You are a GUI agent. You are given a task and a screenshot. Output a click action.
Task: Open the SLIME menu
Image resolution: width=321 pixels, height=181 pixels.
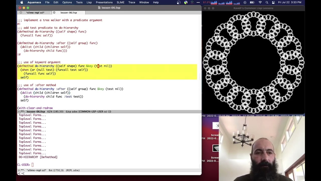(120, 3)
